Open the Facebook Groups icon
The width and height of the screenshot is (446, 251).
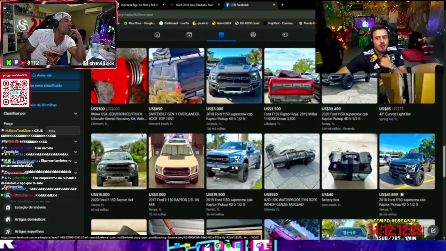pos(253,35)
